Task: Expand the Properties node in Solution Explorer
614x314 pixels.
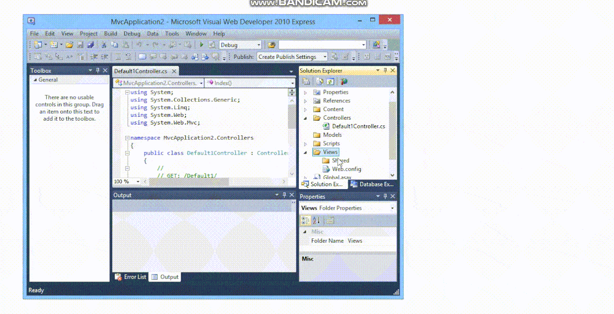Action: click(306, 92)
